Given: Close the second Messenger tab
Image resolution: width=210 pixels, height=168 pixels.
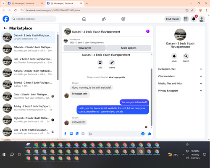Looking at the screenshot, I should coord(81,3).
